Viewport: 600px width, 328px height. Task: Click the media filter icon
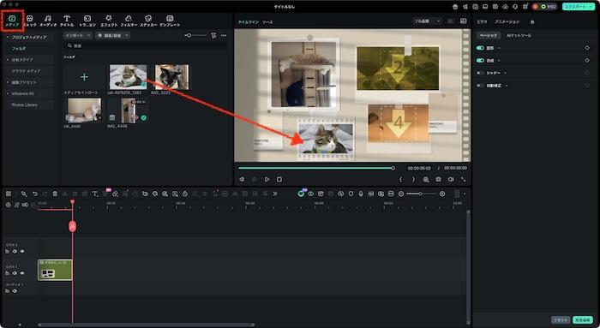click(x=213, y=35)
